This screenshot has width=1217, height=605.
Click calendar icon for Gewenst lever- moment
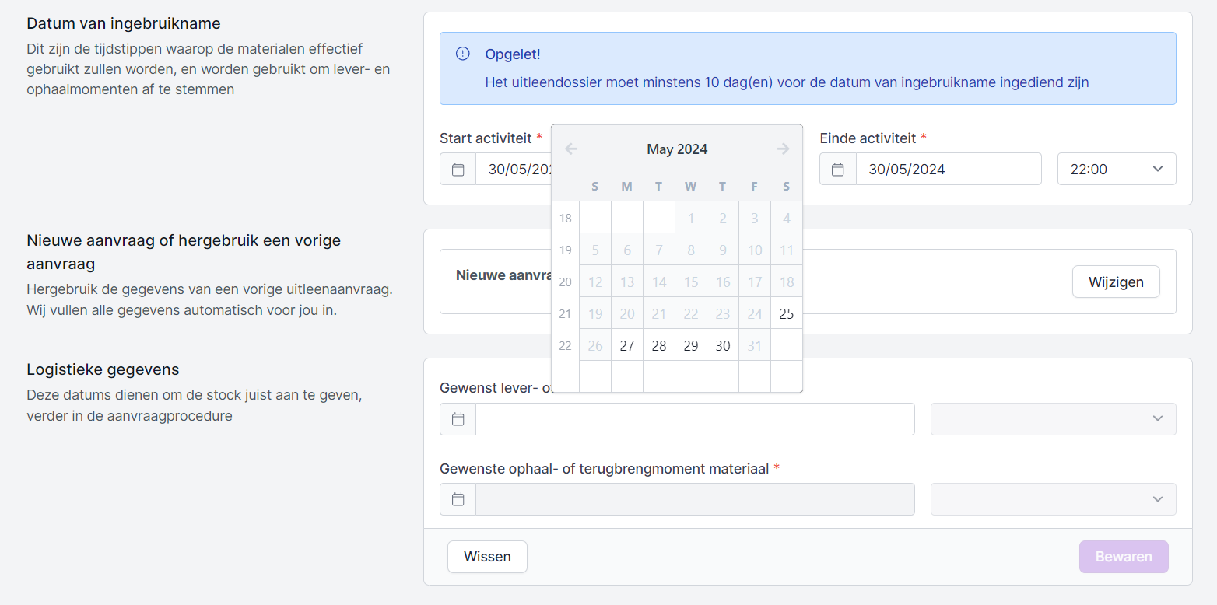[x=458, y=419]
